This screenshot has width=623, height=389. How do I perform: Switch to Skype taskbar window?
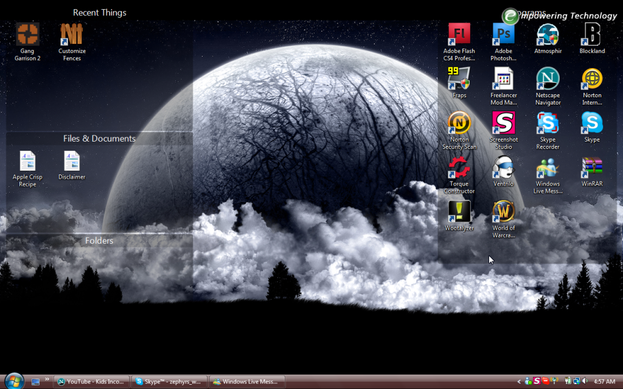[169, 382]
